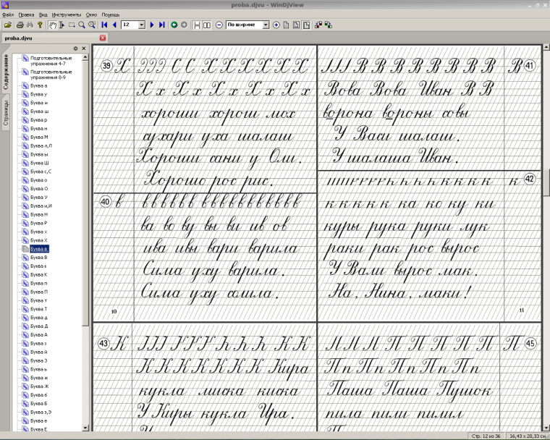
Task: Jump to the first page
Action: 105,25
